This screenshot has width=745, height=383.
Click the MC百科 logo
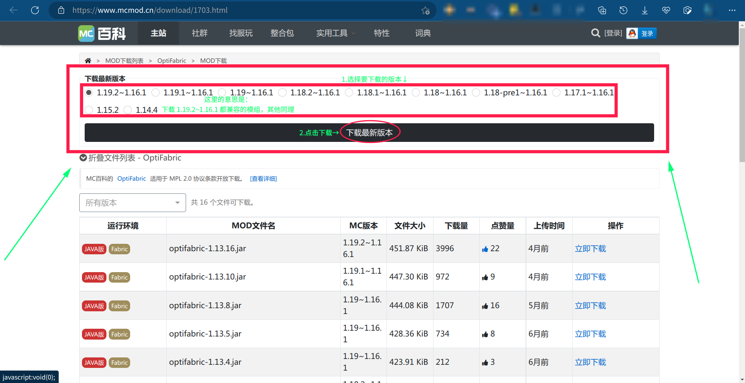pyautogui.click(x=102, y=33)
